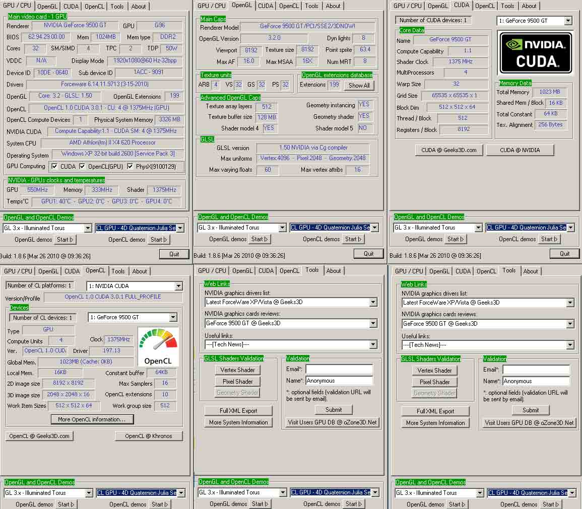The width and height of the screenshot is (582, 509).
Task: Select Tools tab in the CUDA window
Action: 507,6
